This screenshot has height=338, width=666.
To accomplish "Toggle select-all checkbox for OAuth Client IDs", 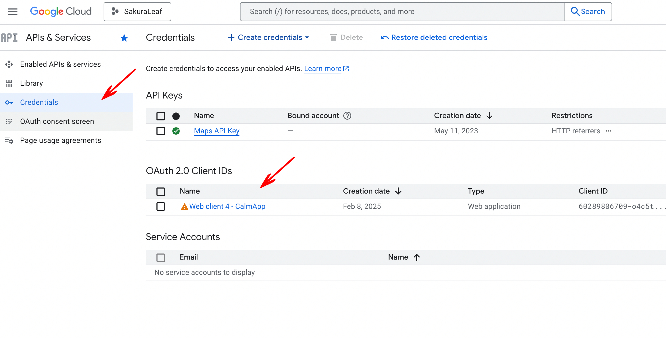I will pyautogui.click(x=160, y=191).
